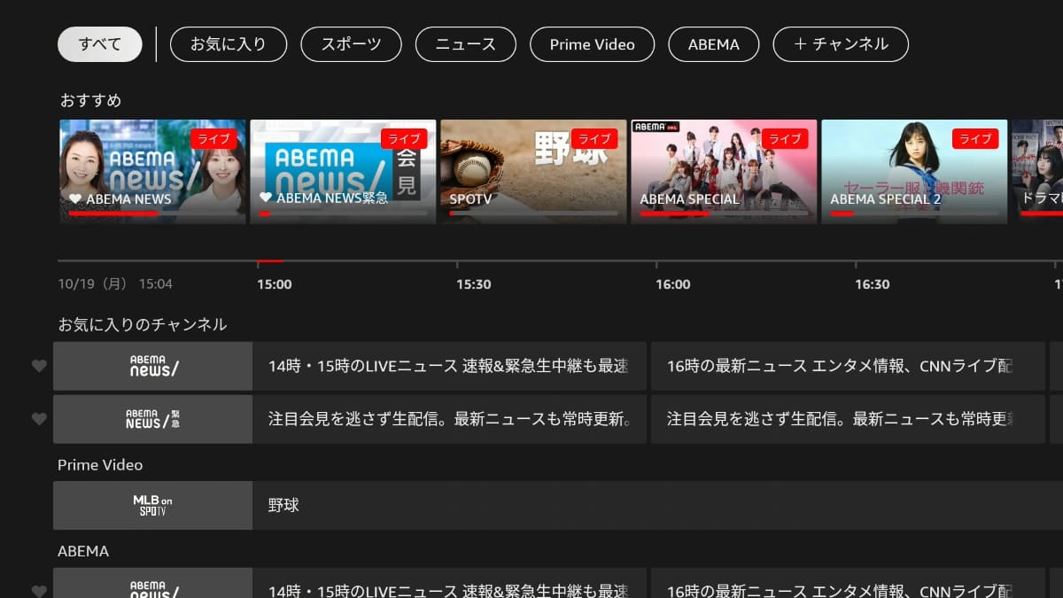Image resolution: width=1063 pixels, height=598 pixels.
Task: Click the SPOTV thumbnail progress bar
Action: click(533, 214)
